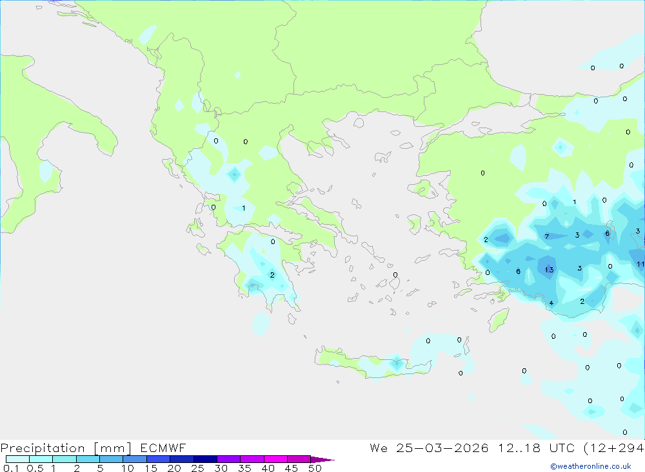Select the legend label '30'
Viewport: 645px width, 472px height.
pyautogui.click(x=221, y=468)
